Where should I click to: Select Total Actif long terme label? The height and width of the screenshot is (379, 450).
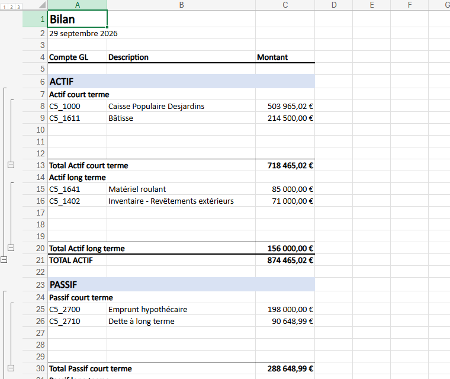click(77, 248)
